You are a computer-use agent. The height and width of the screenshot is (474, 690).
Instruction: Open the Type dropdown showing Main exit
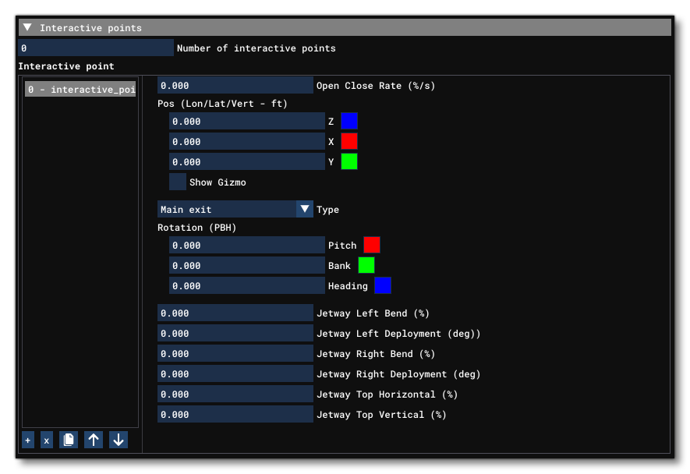(226, 209)
